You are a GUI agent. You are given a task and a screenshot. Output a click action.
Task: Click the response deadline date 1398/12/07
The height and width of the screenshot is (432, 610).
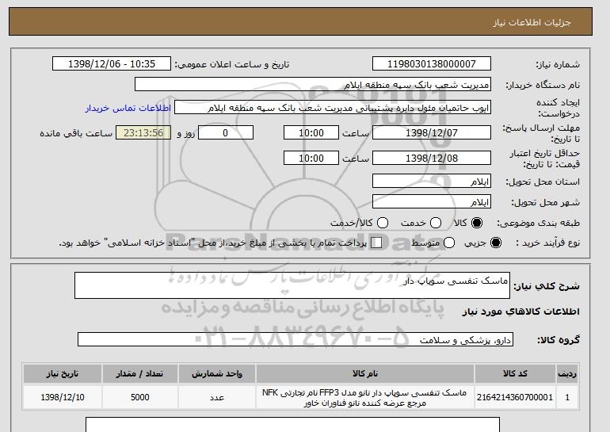pos(432,132)
